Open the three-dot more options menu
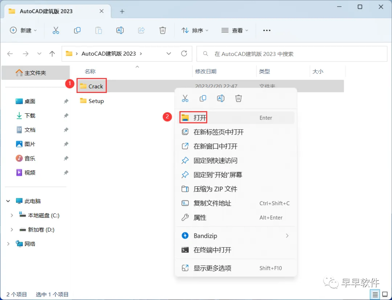Viewport: 392px width, 300px height. pyautogui.click(x=267, y=30)
